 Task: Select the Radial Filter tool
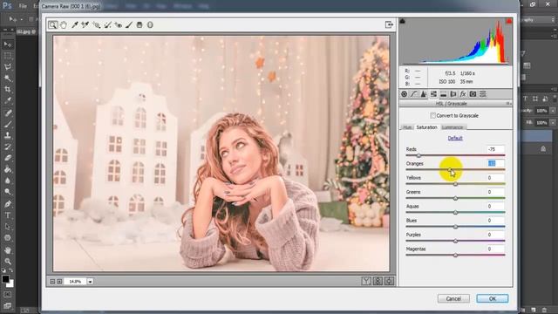pyautogui.click(x=150, y=25)
